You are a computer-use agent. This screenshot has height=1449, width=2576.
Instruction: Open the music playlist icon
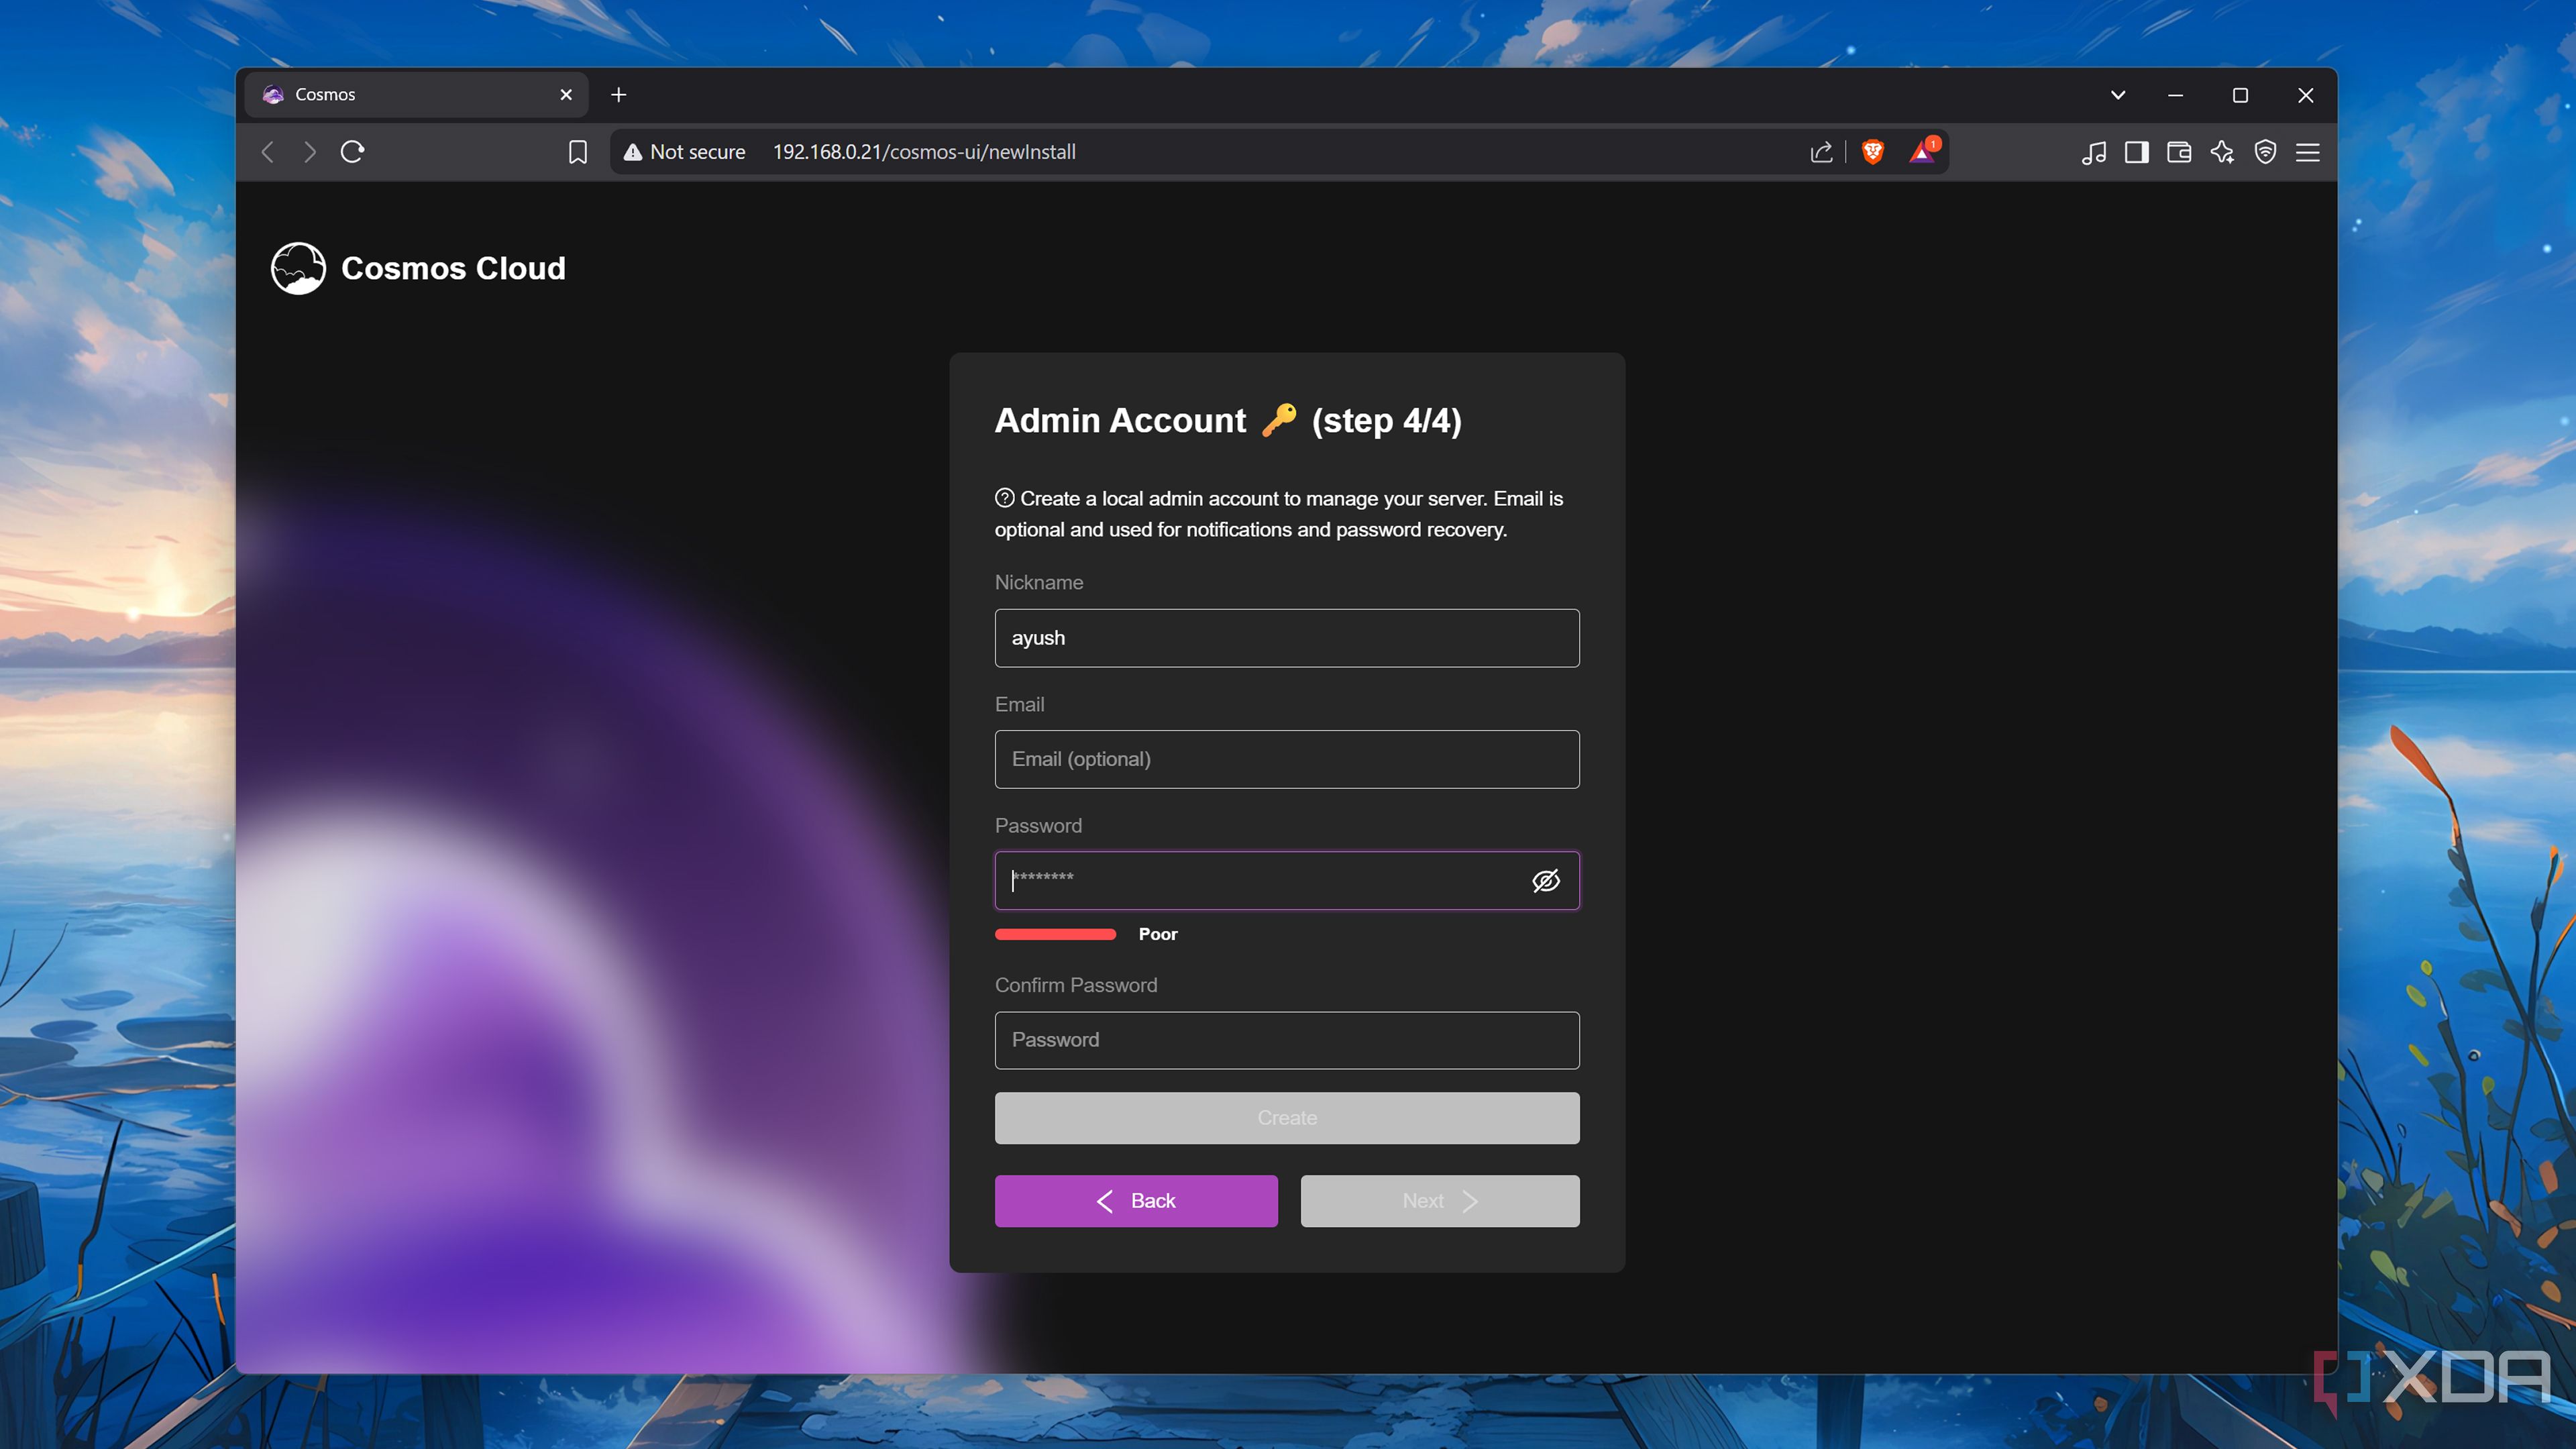(x=2094, y=152)
